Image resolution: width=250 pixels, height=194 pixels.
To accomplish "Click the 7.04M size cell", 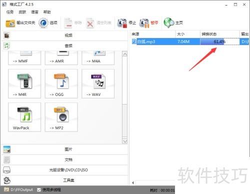I will pos(183,41).
